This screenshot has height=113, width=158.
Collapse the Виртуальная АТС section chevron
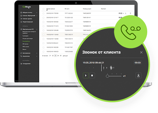(x=37, y=29)
